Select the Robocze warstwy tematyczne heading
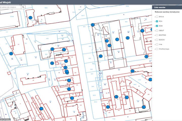Screen dimensions: 182x121 pyautogui.click(x=167, y=12)
